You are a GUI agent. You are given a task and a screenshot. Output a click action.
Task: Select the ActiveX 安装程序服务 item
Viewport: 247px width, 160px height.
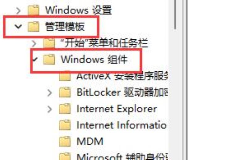coord(122,76)
